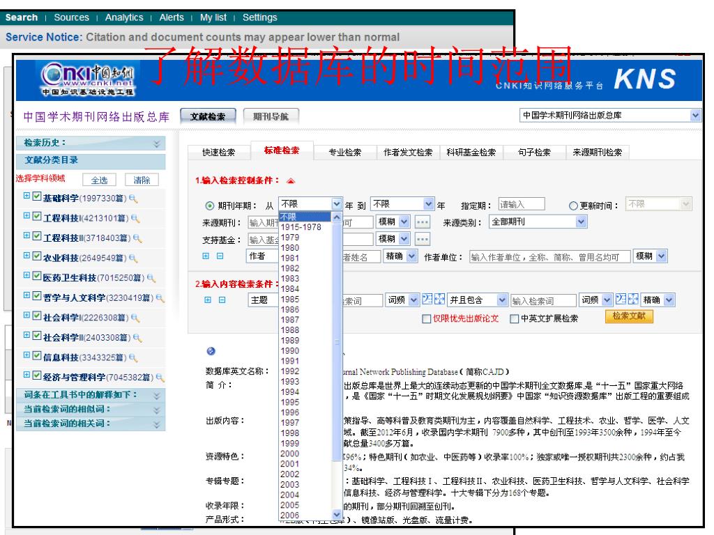Open Alerts in the background window menu

[x=172, y=17]
